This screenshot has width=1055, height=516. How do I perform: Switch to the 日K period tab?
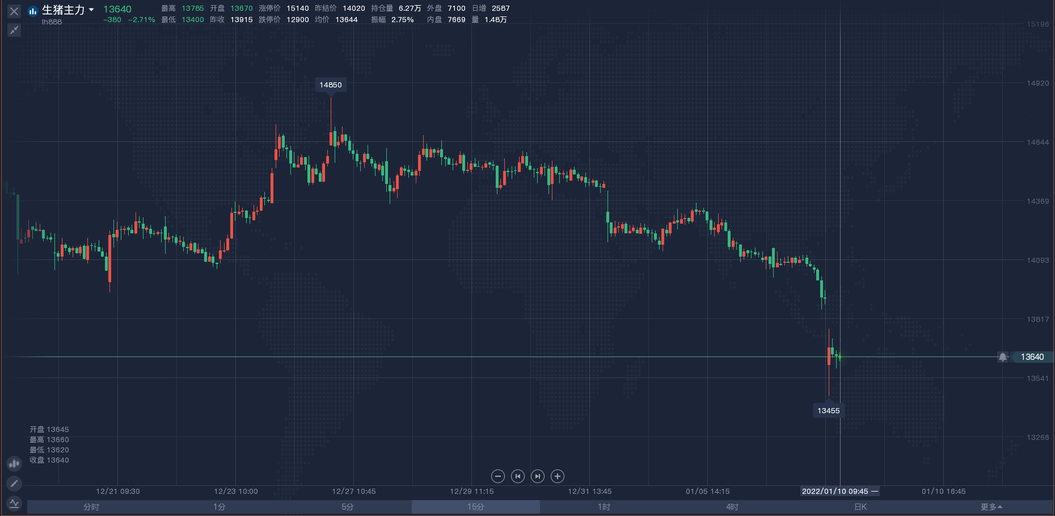point(860,507)
